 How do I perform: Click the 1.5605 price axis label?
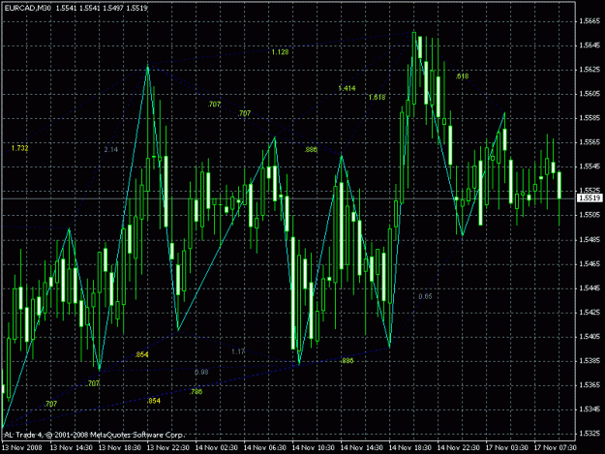[x=590, y=94]
